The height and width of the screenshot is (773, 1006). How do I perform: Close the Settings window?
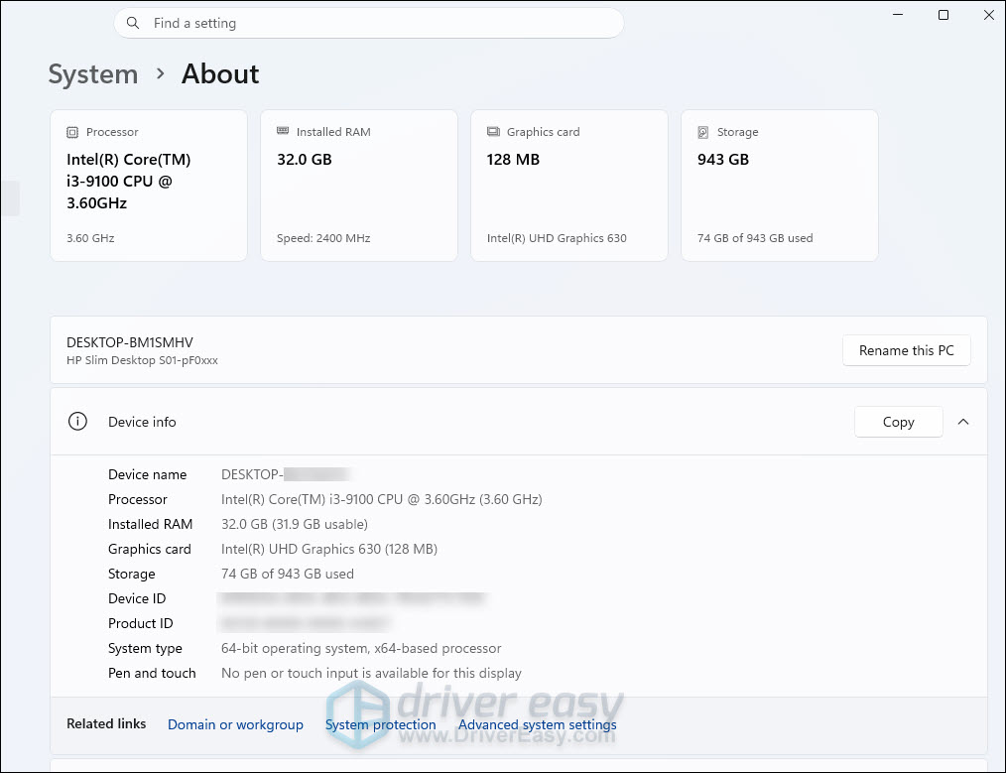989,15
